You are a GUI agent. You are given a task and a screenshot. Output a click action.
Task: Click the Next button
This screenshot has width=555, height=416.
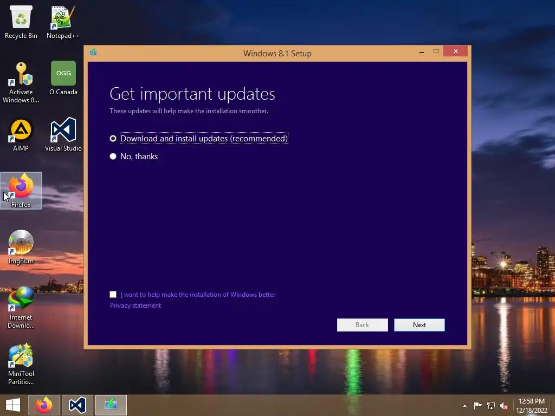419,325
